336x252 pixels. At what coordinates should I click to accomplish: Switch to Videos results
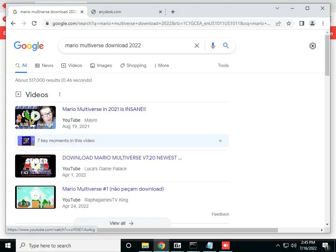tap(72, 66)
